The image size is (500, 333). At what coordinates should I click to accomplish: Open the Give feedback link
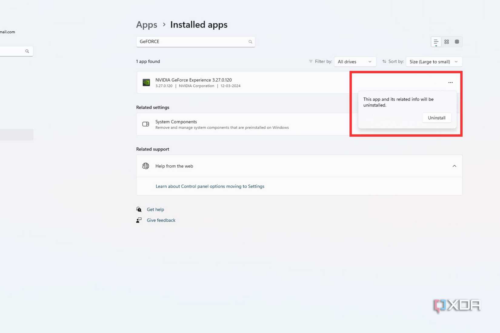pyautogui.click(x=161, y=220)
